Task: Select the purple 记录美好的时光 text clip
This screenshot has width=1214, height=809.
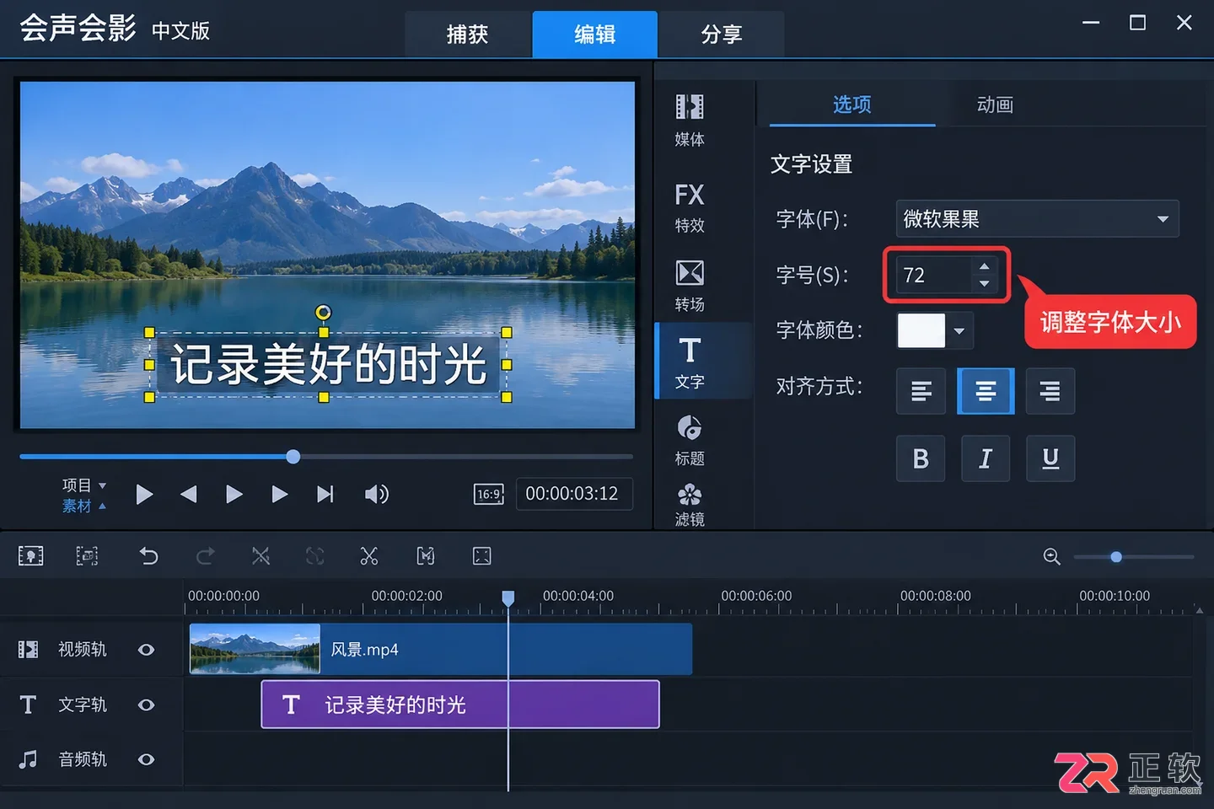Action: pyautogui.click(x=460, y=705)
